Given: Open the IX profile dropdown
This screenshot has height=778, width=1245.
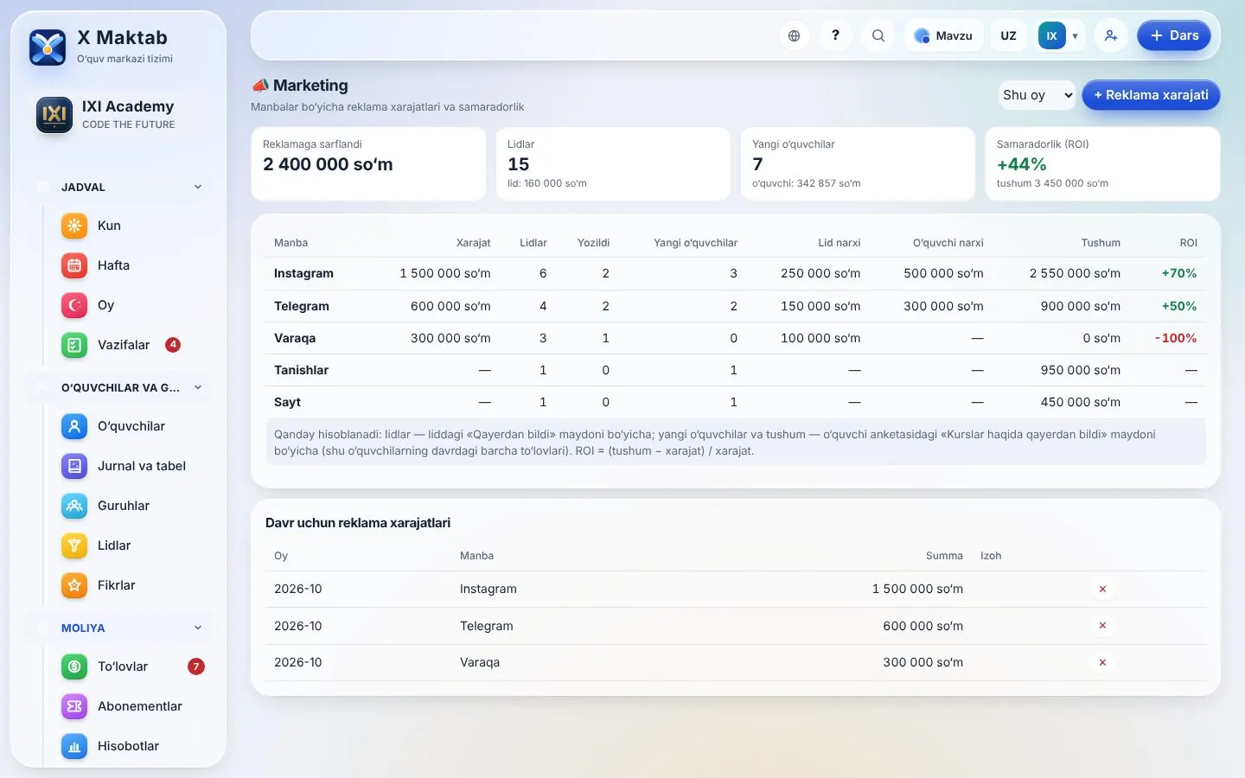Looking at the screenshot, I should point(1059,35).
